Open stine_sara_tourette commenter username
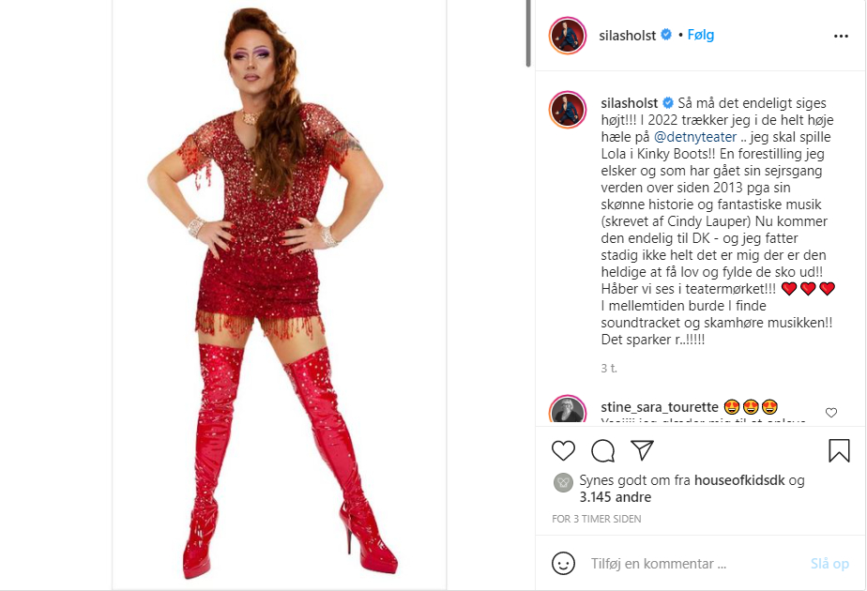Screen dimensions: 867x591 pyautogui.click(x=659, y=407)
